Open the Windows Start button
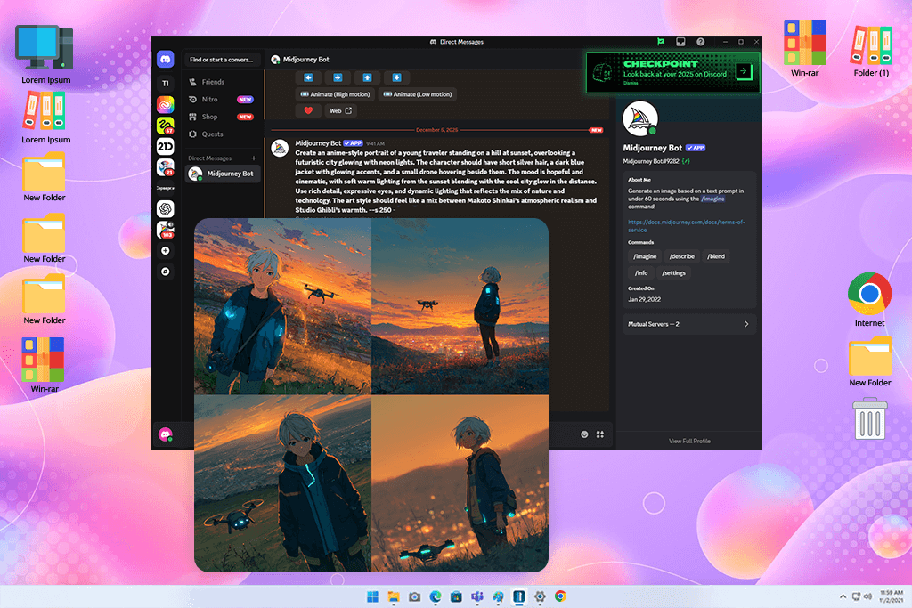The width and height of the screenshot is (912, 608). [372, 596]
